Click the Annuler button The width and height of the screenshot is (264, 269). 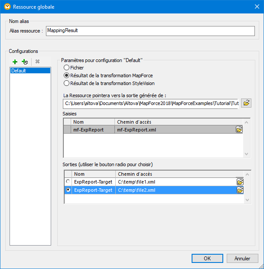(242, 258)
